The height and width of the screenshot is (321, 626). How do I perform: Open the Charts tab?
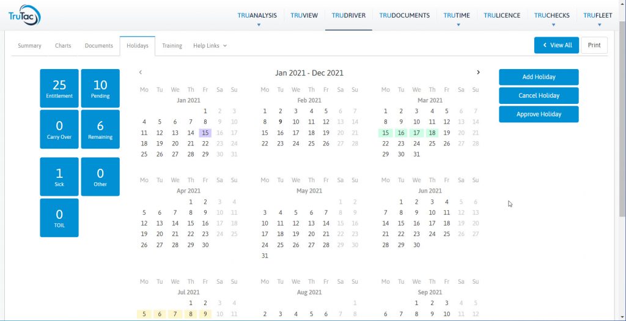(x=63, y=46)
